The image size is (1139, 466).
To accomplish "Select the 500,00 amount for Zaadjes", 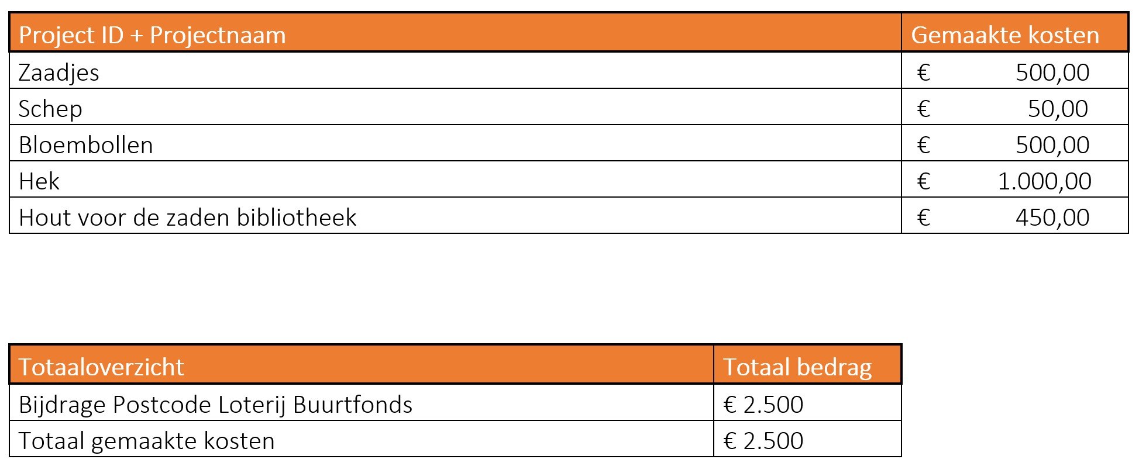I will [1052, 73].
